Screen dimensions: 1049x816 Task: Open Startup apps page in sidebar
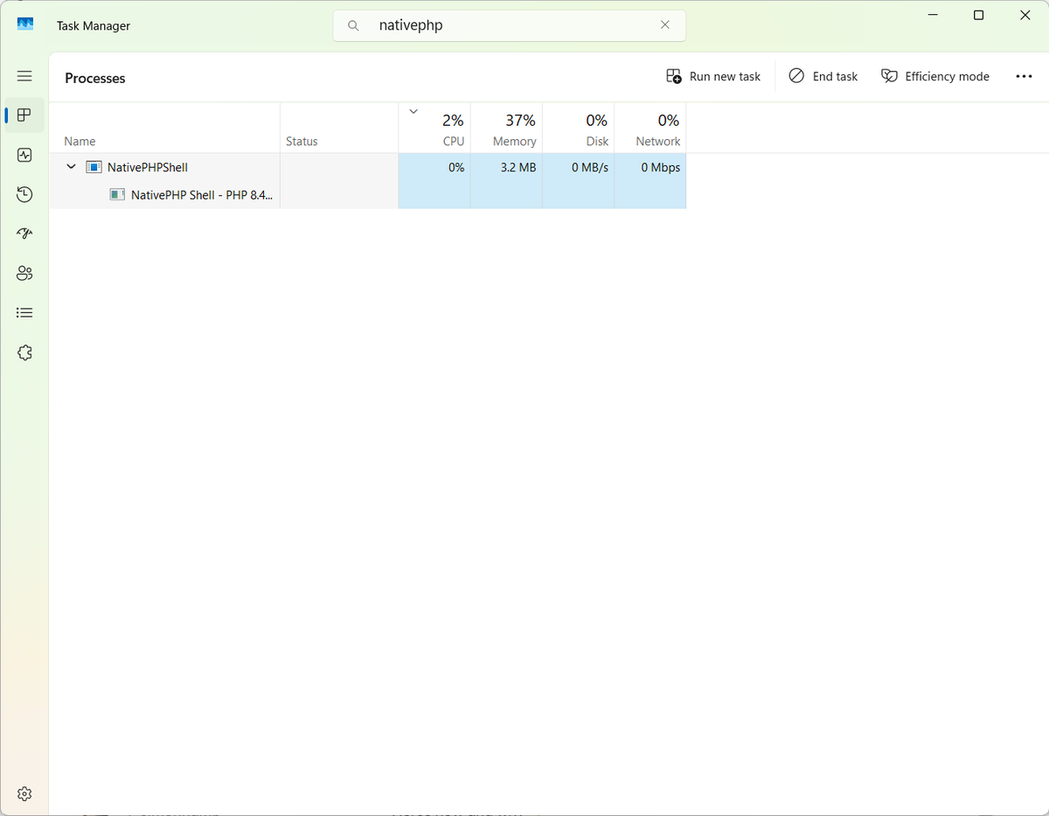coord(24,234)
